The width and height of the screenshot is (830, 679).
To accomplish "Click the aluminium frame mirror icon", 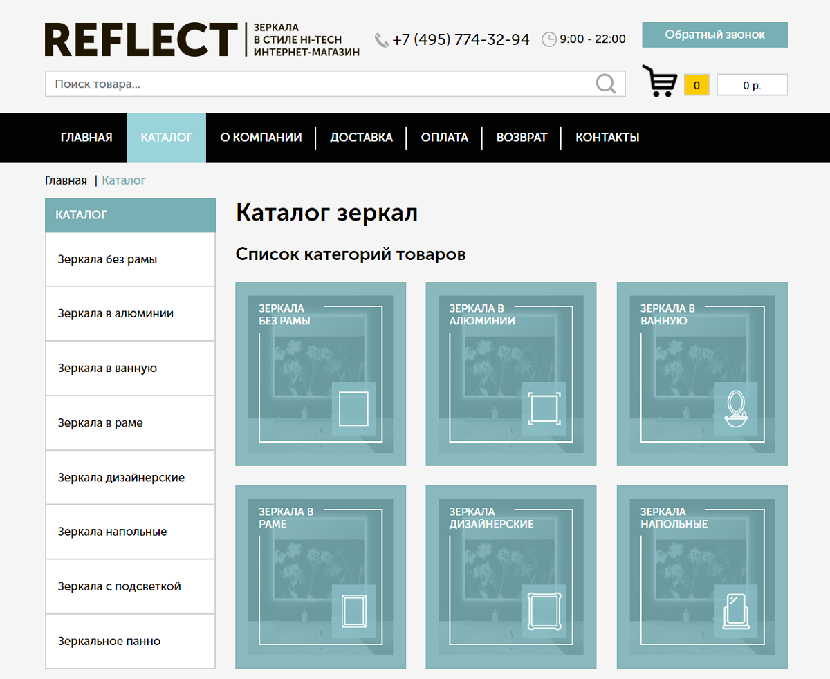I will click(544, 408).
